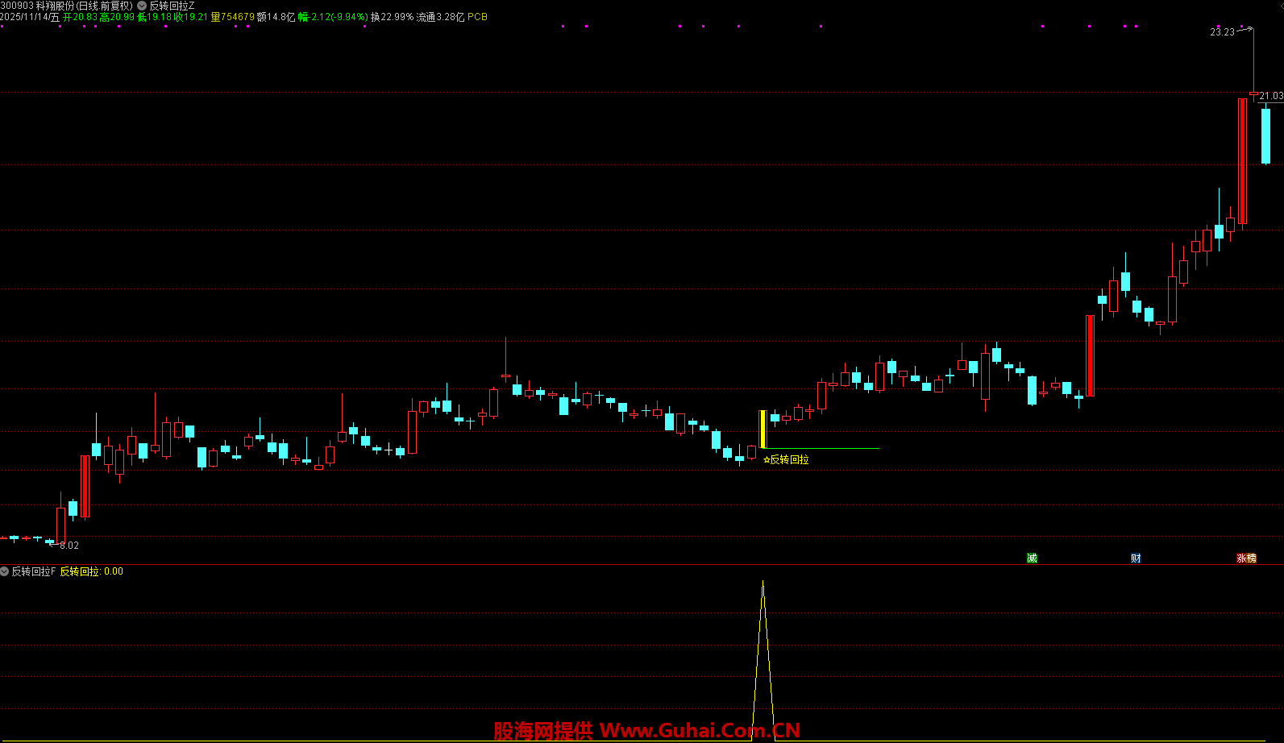Select the 反转回拉Z indicator name

click(172, 6)
